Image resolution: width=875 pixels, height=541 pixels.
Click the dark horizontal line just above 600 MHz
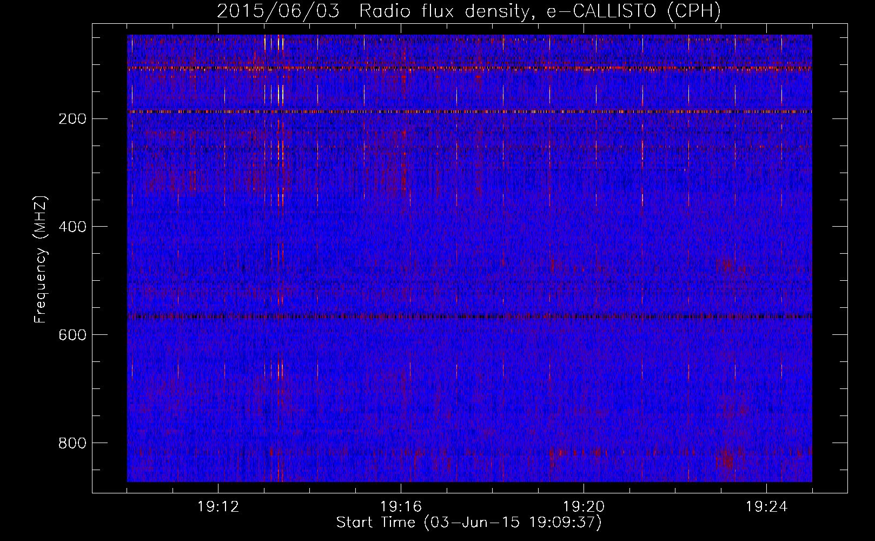click(469, 316)
